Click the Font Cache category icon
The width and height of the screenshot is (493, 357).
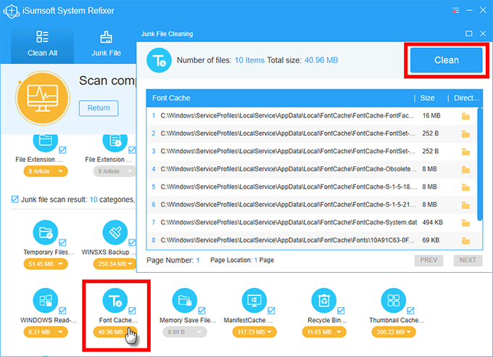[x=115, y=300]
